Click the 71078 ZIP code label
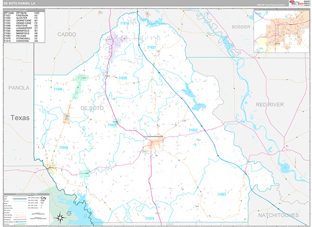The height and width of the screenshot is (227, 312). [x=125, y=23]
